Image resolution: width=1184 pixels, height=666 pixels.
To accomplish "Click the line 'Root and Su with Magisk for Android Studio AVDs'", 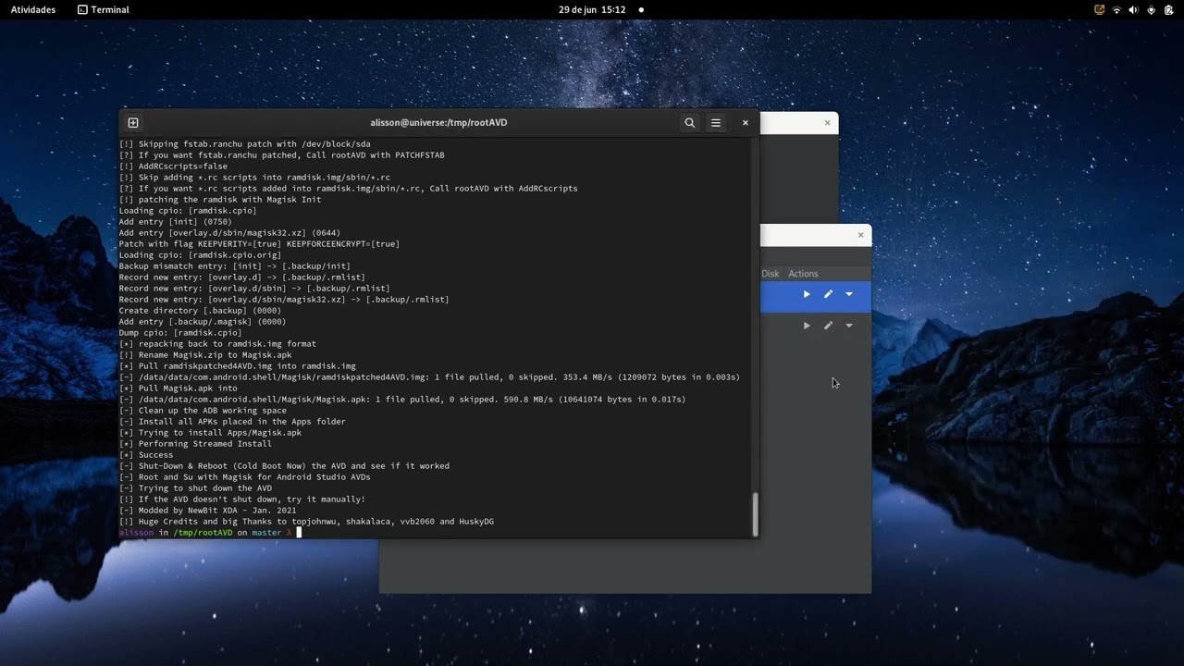I will click(254, 477).
